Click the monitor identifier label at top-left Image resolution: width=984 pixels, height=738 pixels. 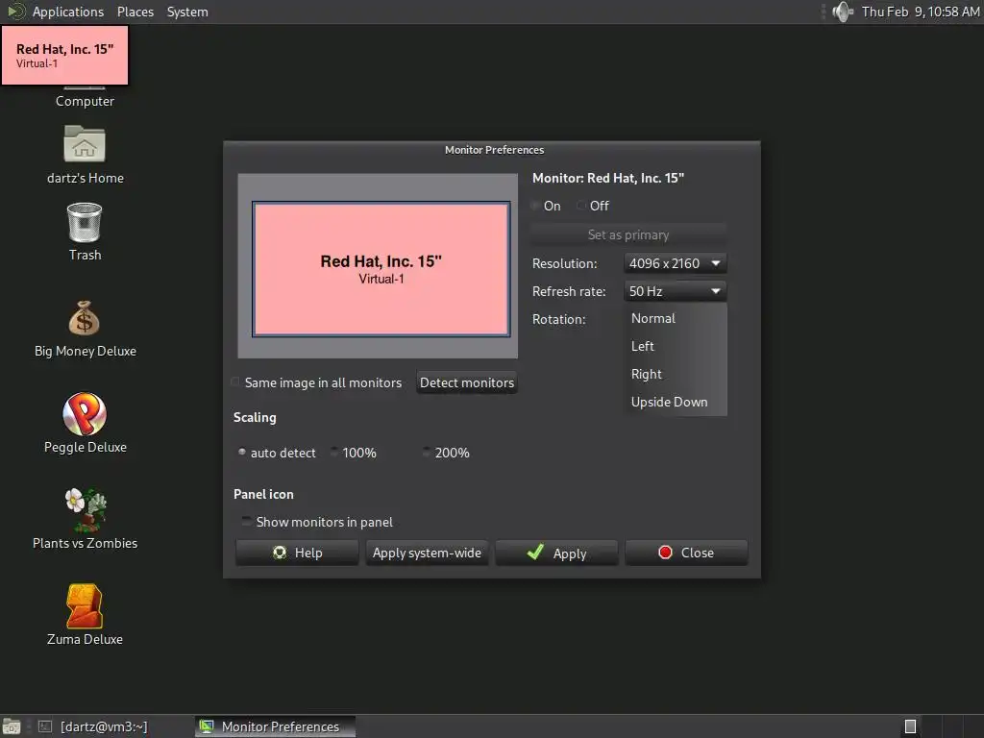click(x=65, y=55)
